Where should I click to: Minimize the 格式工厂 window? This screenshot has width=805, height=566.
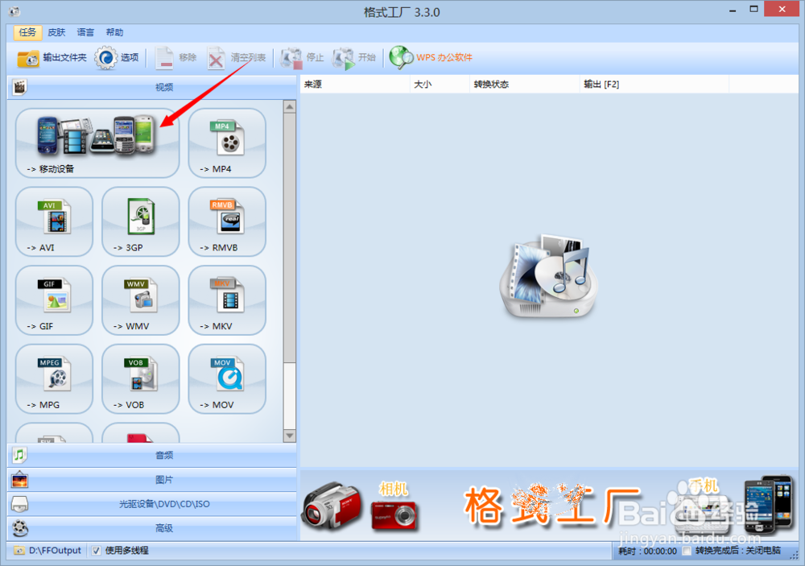733,10
